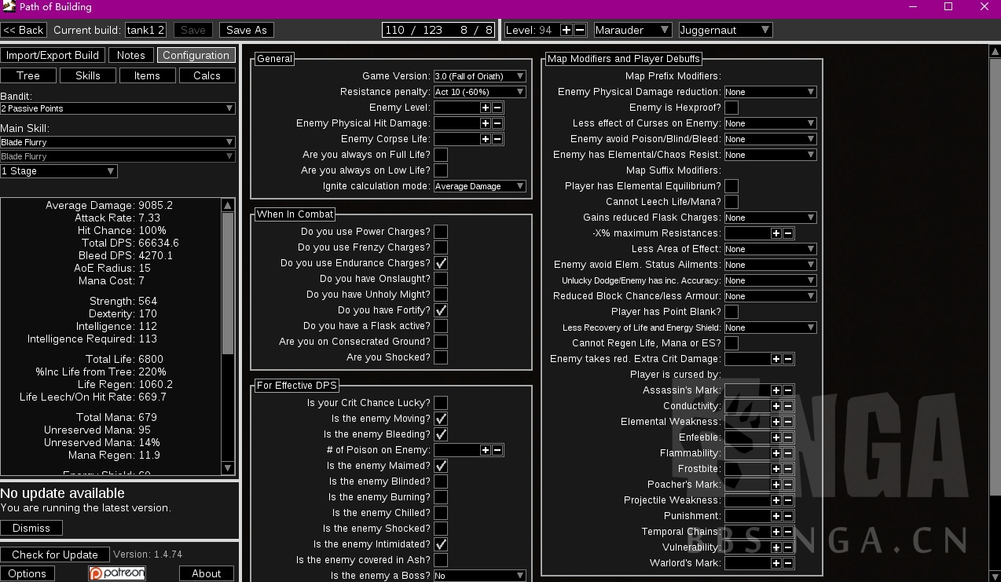Switch to the Tree tab

pos(28,75)
